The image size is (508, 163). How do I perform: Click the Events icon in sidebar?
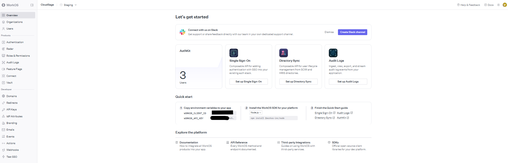pos(3,137)
